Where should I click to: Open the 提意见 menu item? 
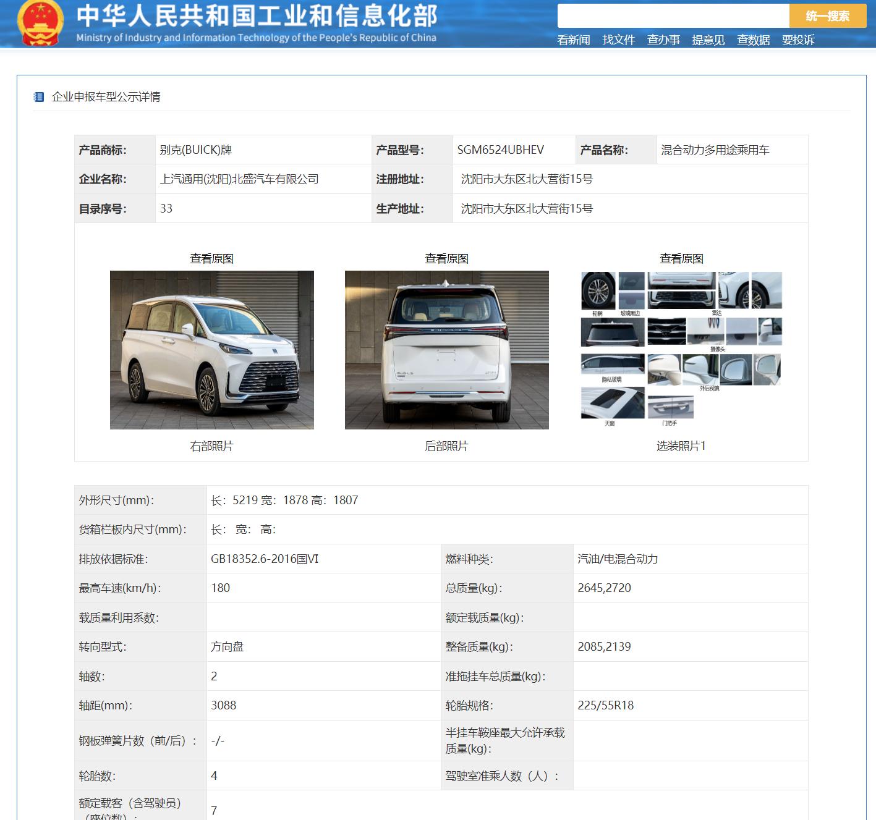coord(708,40)
